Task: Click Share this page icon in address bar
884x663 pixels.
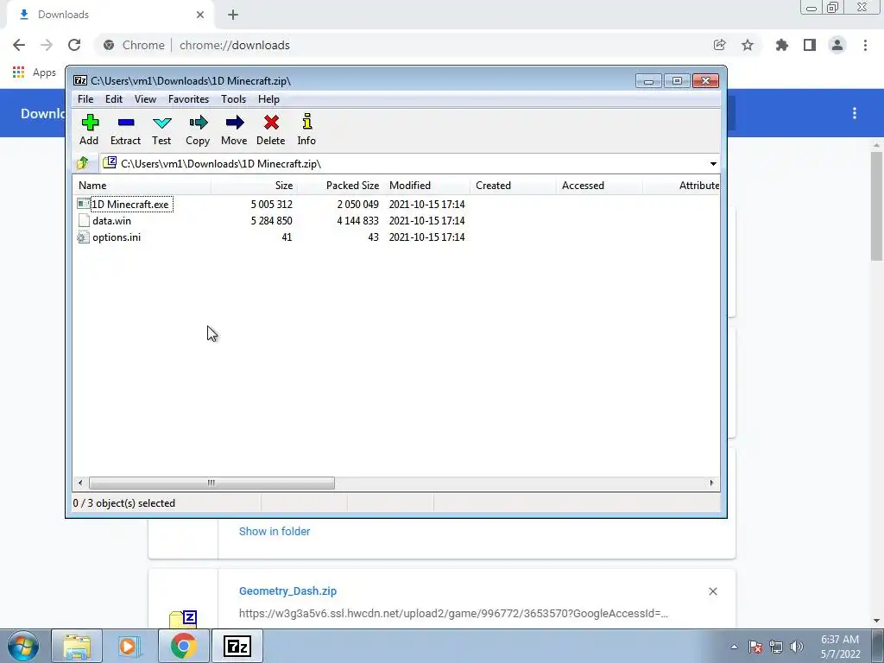Action: pyautogui.click(x=719, y=45)
